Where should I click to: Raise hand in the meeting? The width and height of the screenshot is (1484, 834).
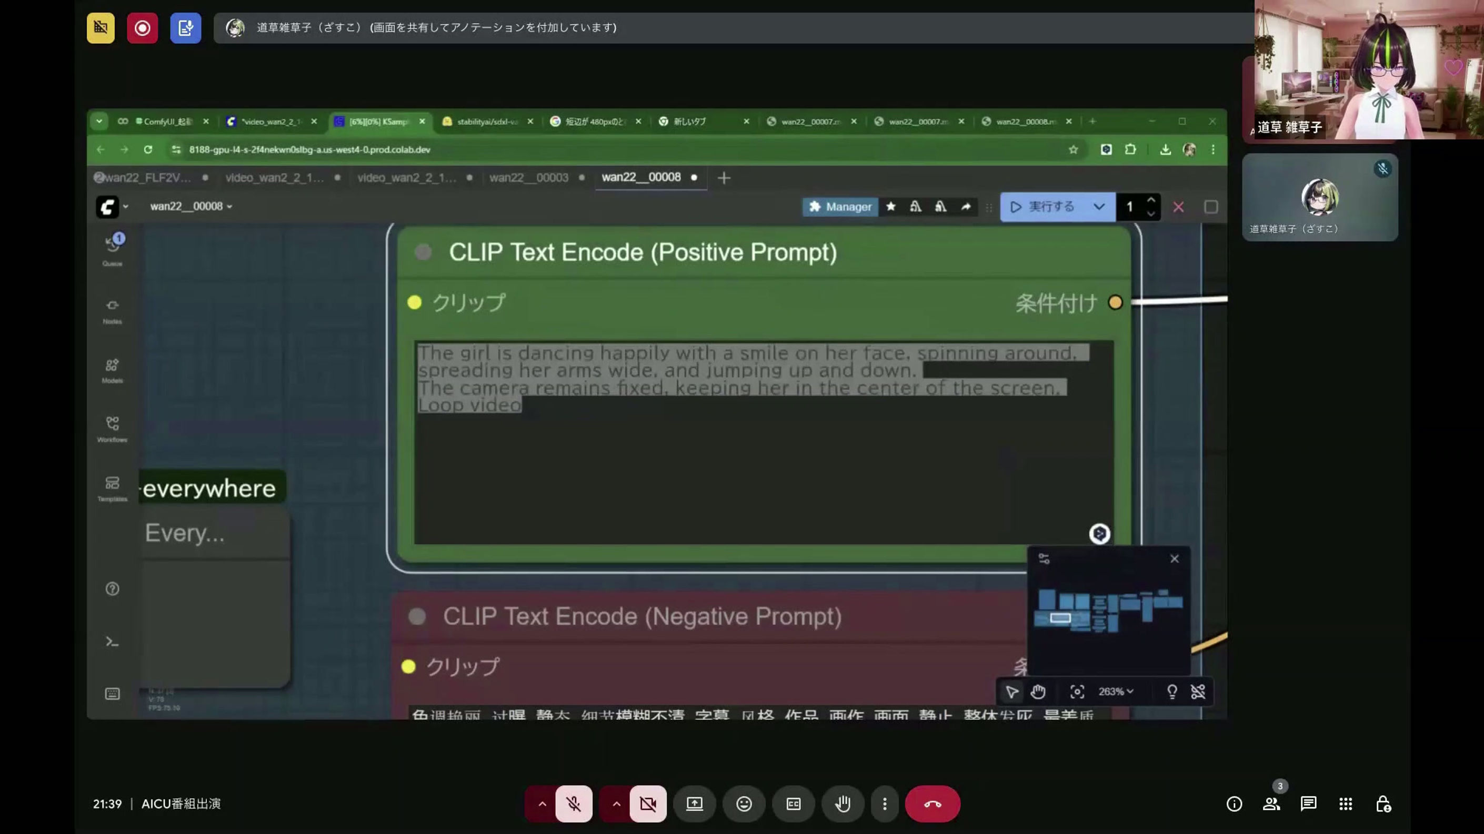(x=843, y=804)
